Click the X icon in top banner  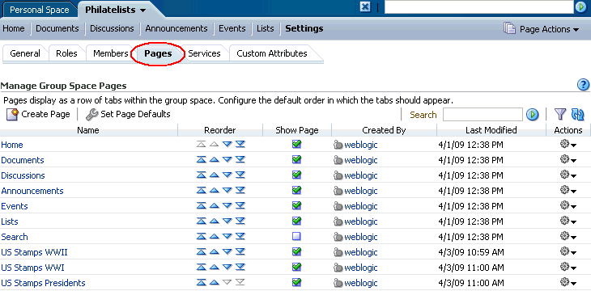point(365,6)
